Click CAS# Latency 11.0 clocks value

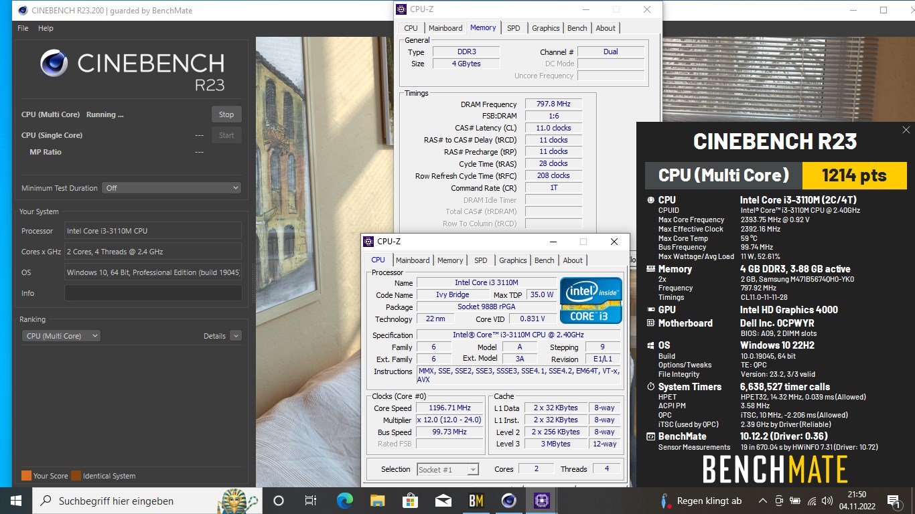click(x=553, y=128)
